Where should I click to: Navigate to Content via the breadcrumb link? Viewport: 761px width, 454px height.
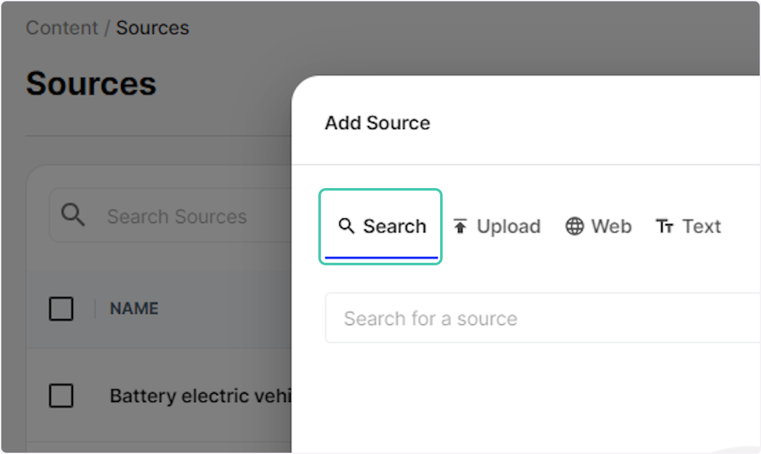pos(62,27)
